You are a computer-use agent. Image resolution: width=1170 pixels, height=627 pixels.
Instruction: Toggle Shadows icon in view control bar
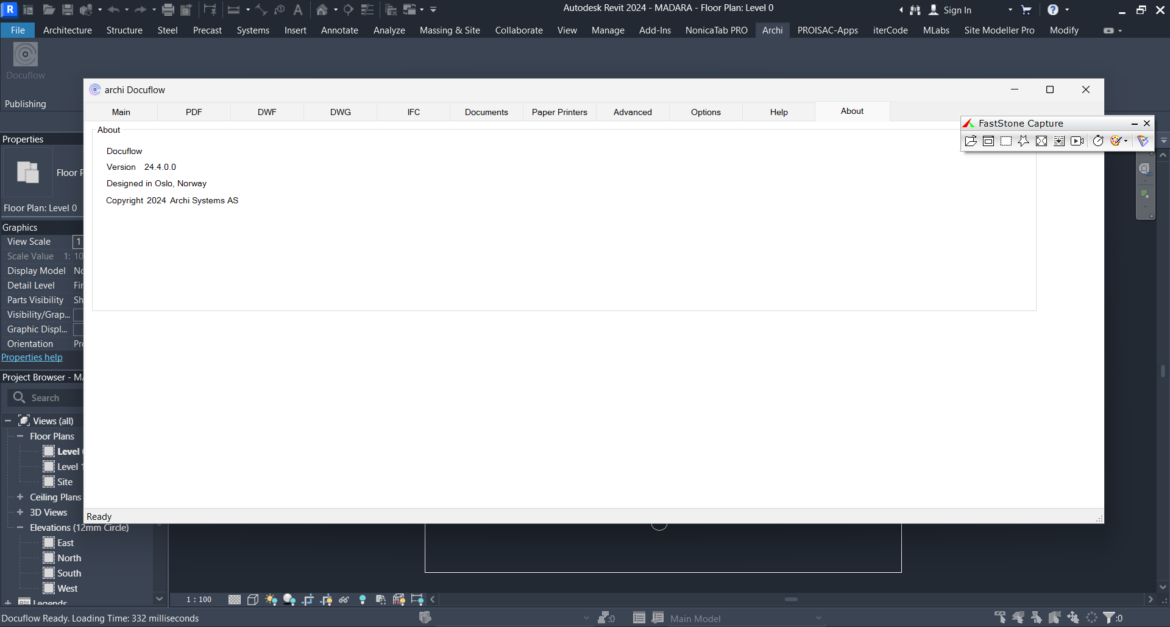click(x=289, y=600)
